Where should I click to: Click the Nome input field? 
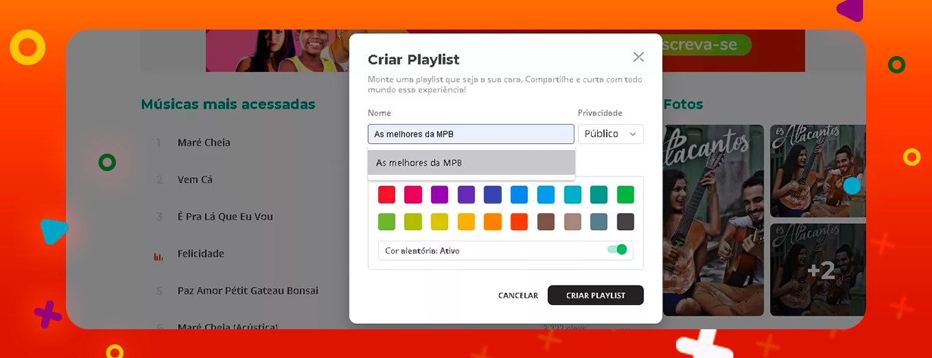click(x=471, y=134)
